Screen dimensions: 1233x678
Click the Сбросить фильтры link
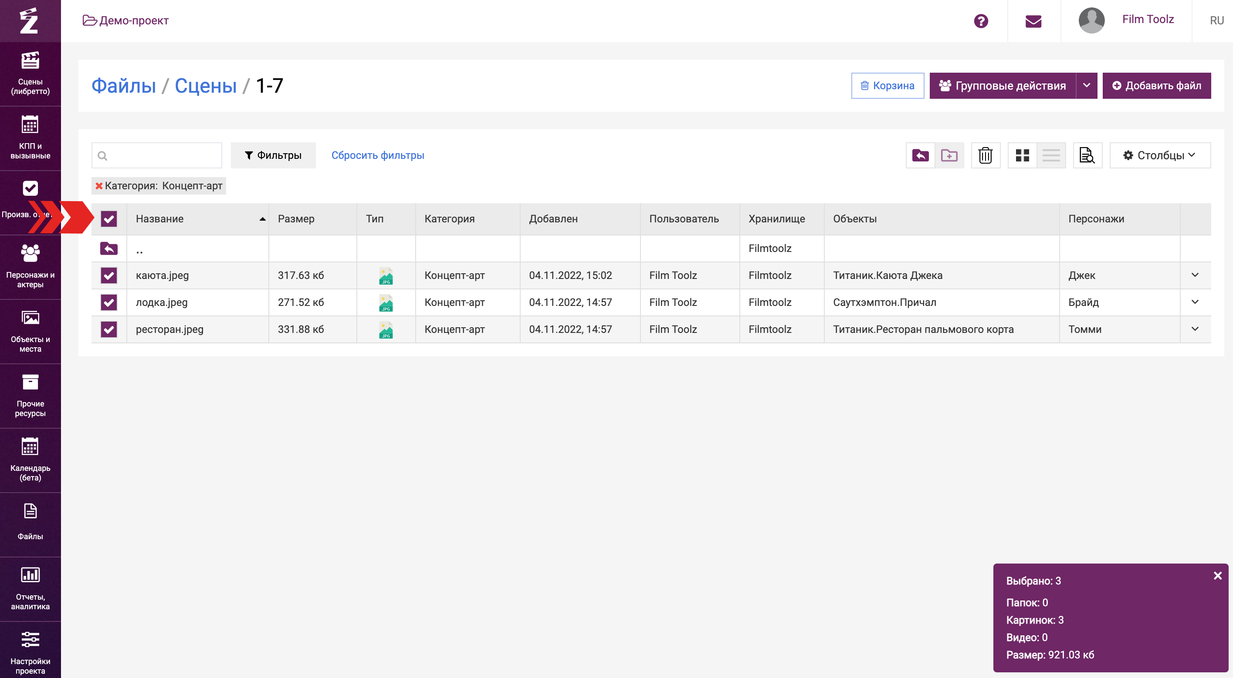pos(378,155)
